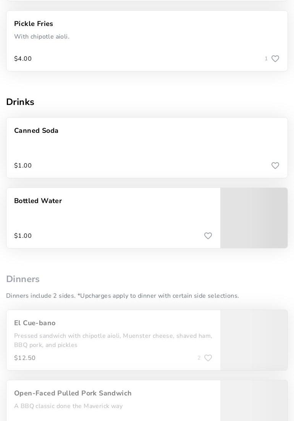This screenshot has width=294, height=421.
Task: Click the El Cue-bano thumbnail image
Action: point(254,340)
